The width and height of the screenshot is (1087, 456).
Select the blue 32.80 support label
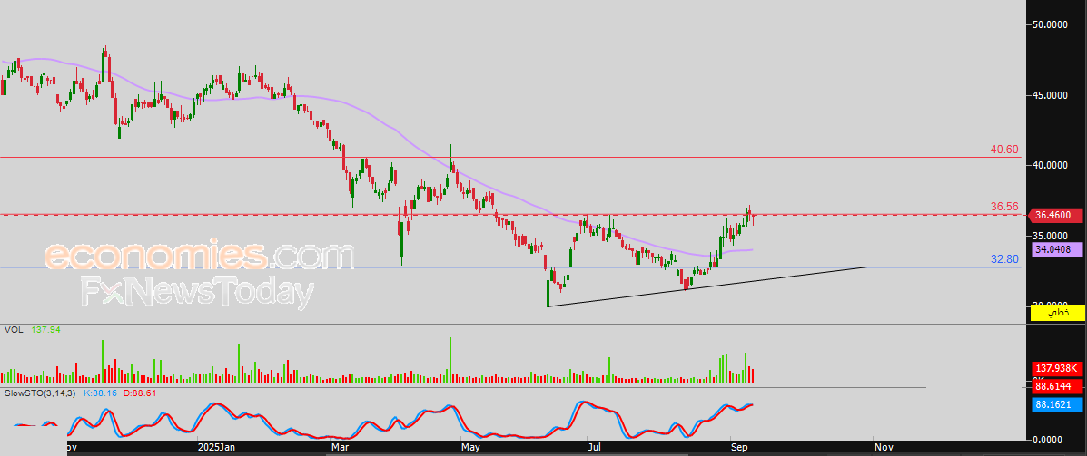(1004, 259)
